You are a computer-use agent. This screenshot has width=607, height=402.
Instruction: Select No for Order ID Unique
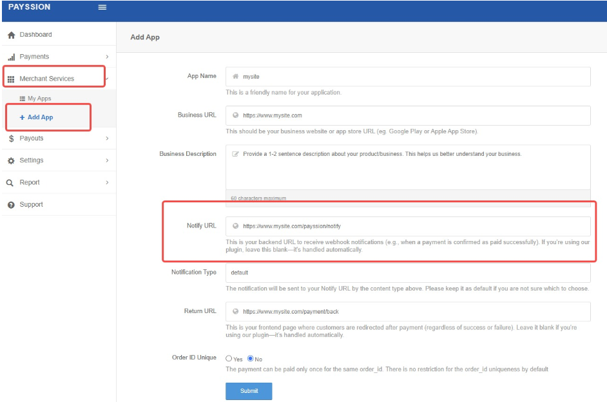click(x=251, y=359)
